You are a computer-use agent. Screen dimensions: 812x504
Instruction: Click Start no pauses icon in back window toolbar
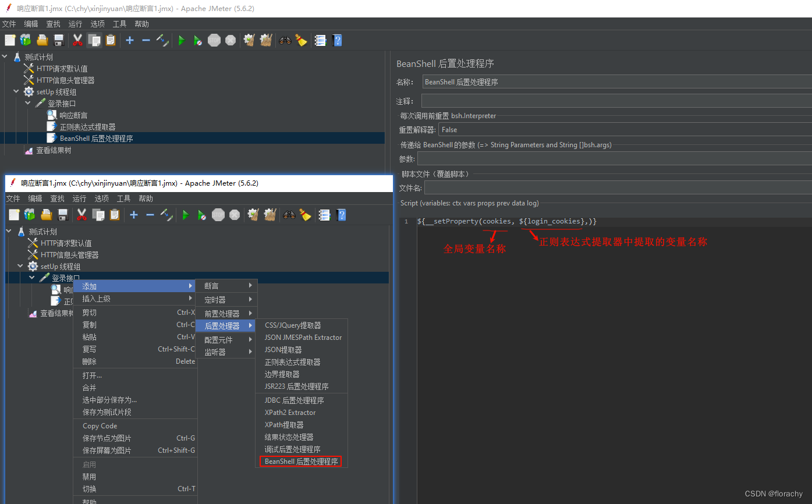pyautogui.click(x=198, y=40)
